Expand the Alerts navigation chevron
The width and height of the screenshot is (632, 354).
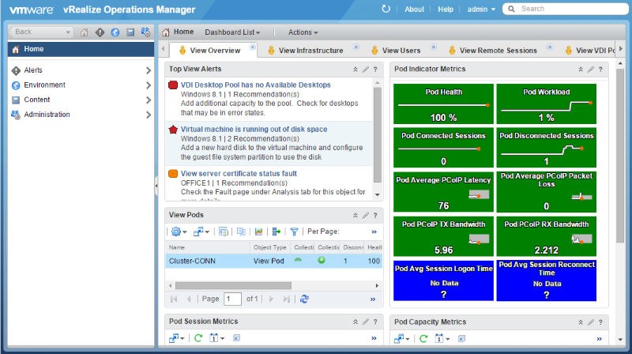pyautogui.click(x=149, y=70)
